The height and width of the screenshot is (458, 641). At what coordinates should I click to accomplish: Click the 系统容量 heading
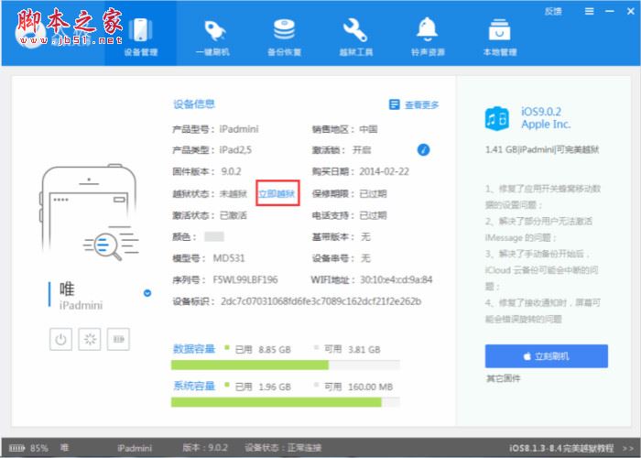click(x=194, y=386)
